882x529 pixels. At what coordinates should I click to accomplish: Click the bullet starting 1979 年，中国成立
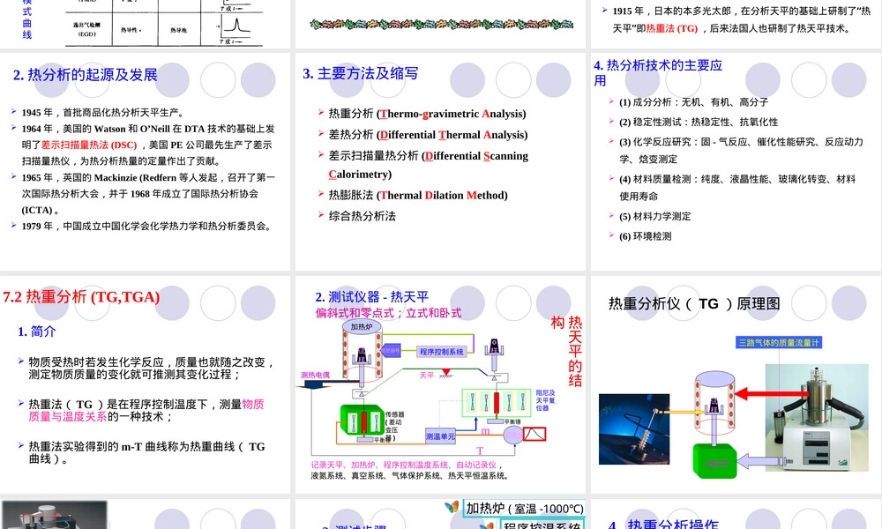(x=147, y=226)
